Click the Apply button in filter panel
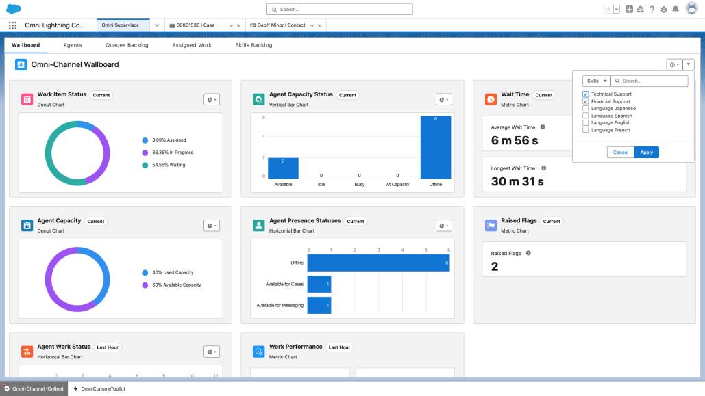This screenshot has height=396, width=705. 647,153
